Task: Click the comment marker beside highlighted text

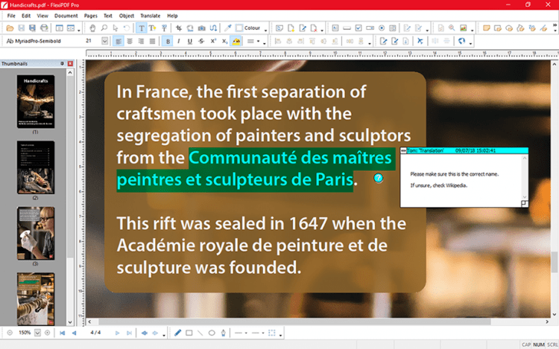Action: pyautogui.click(x=378, y=179)
